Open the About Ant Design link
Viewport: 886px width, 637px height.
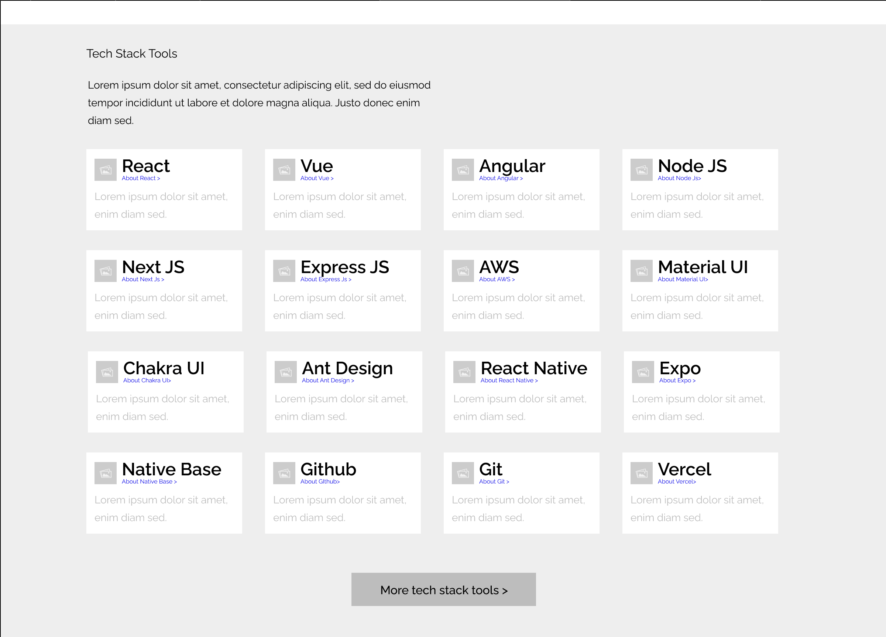tap(327, 381)
